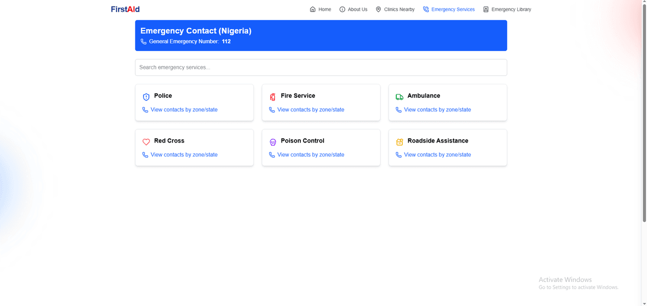Click the phone icon beside General Emergency Number
The width and height of the screenshot is (647, 306).
(x=143, y=41)
